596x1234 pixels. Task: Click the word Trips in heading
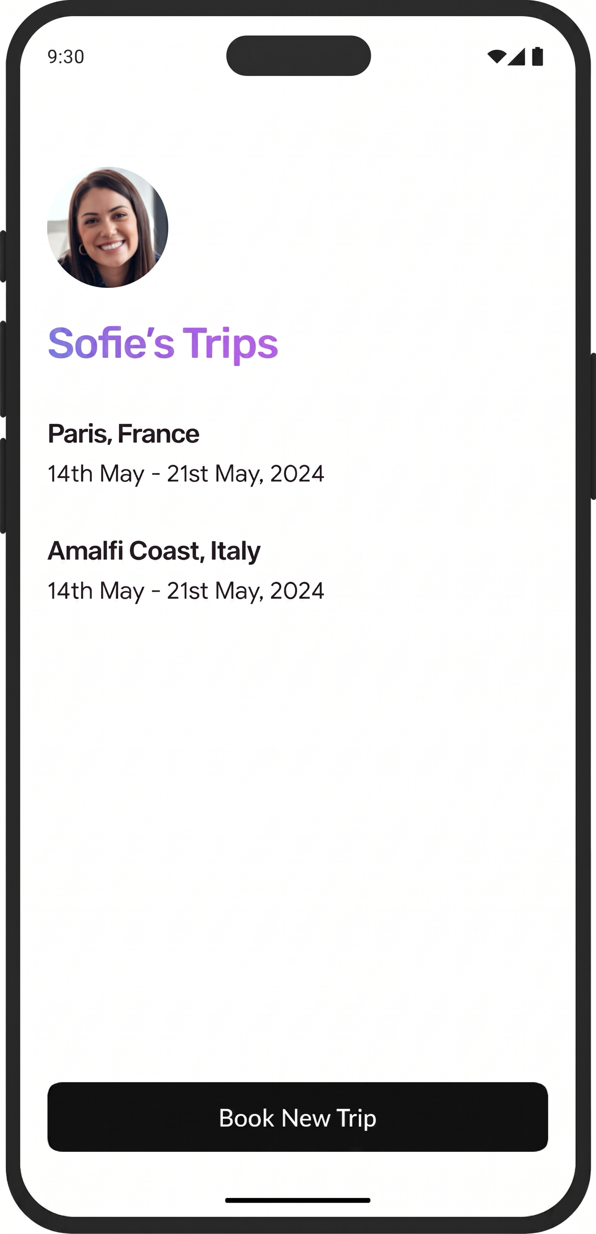pyautogui.click(x=230, y=344)
